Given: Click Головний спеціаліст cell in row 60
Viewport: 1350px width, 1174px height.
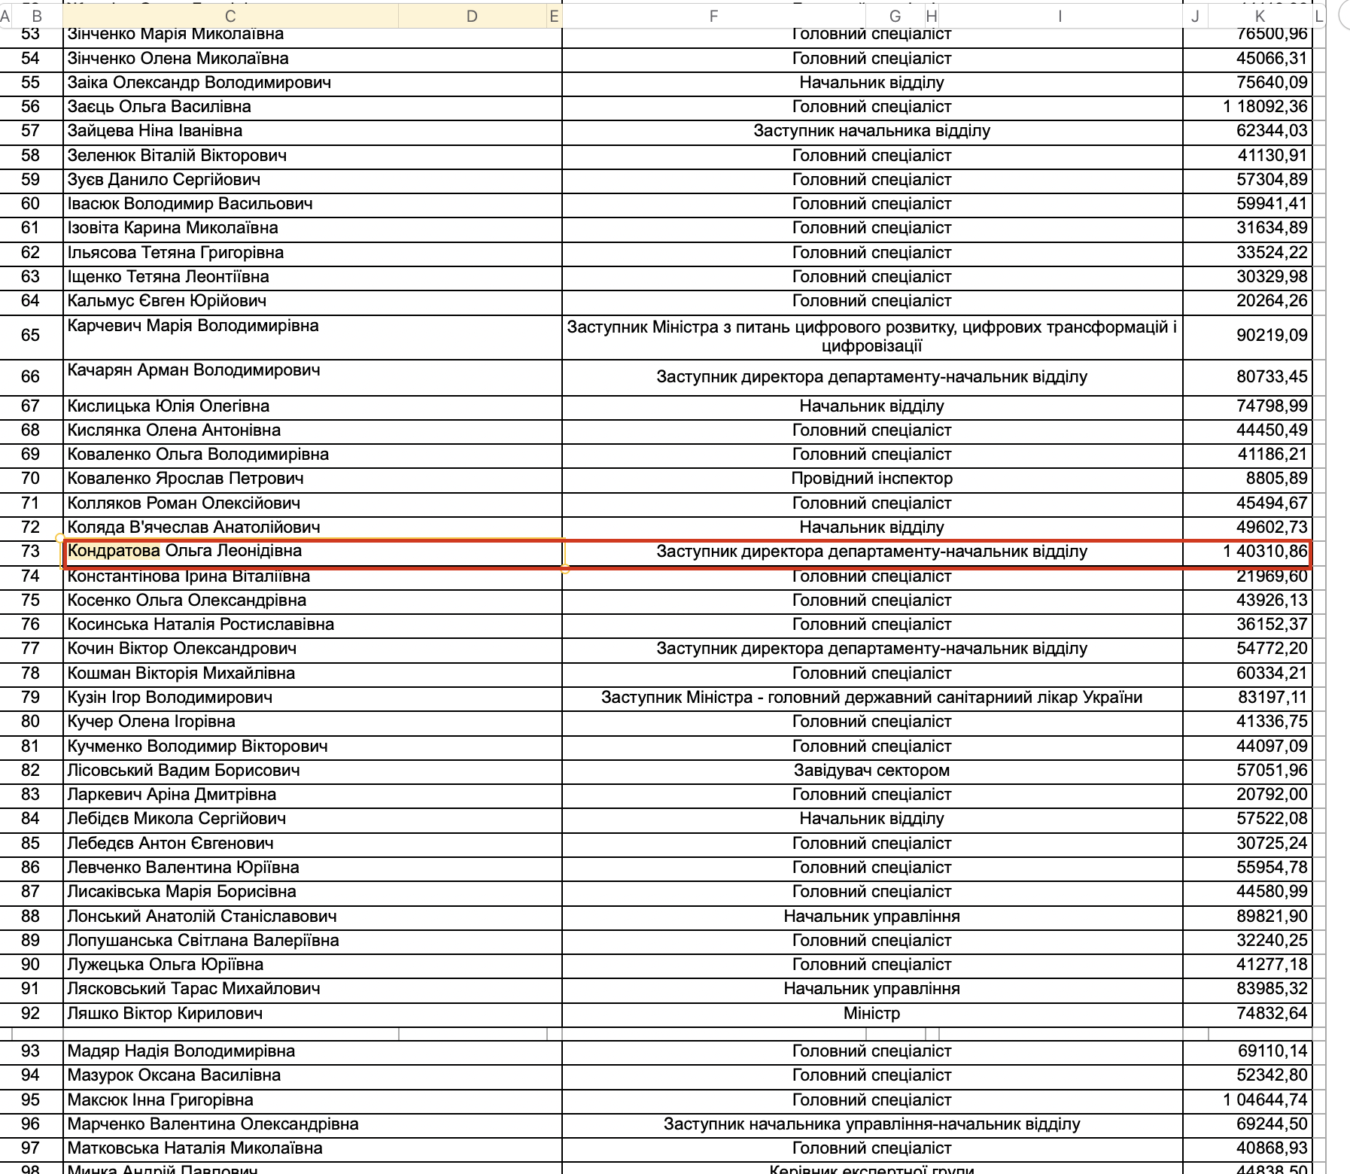Looking at the screenshot, I should pos(872,204).
